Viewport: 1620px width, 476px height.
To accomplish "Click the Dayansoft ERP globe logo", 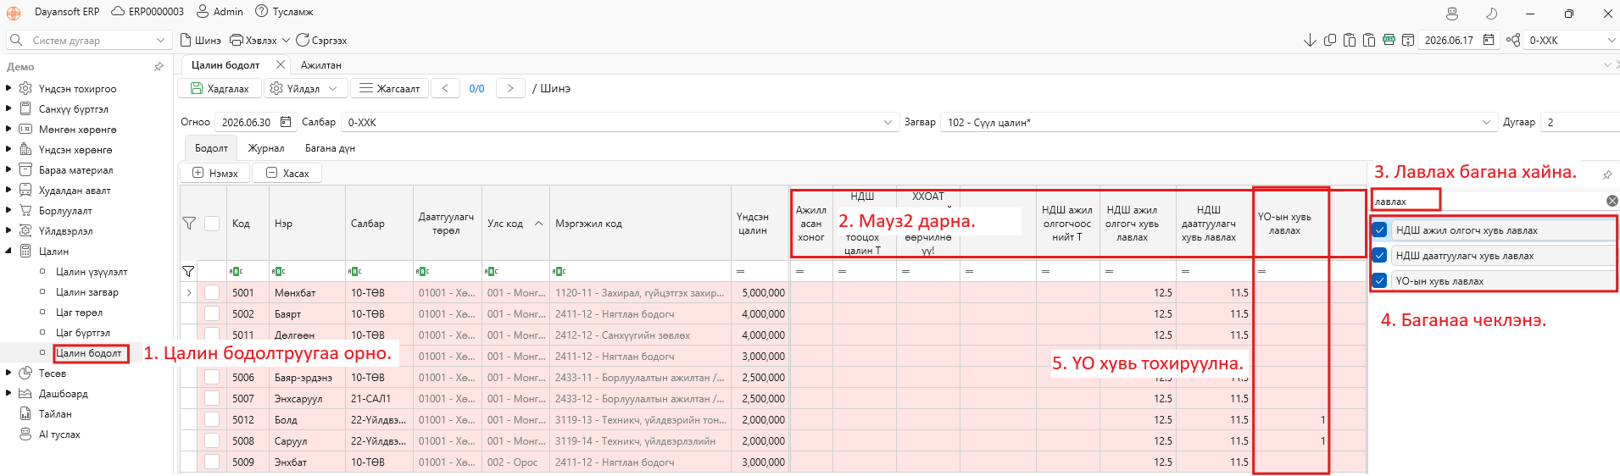I will pos(14,13).
